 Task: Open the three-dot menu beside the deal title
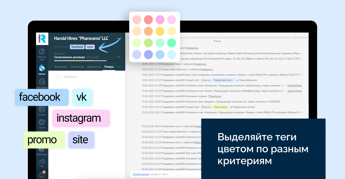click(x=118, y=39)
